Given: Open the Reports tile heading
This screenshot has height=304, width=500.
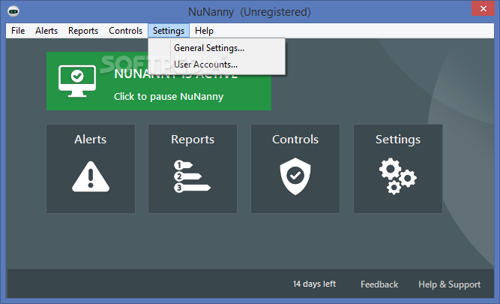Looking at the screenshot, I should click(193, 139).
